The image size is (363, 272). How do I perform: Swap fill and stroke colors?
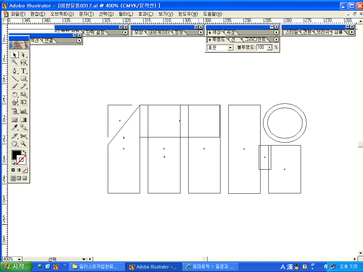[24, 152]
